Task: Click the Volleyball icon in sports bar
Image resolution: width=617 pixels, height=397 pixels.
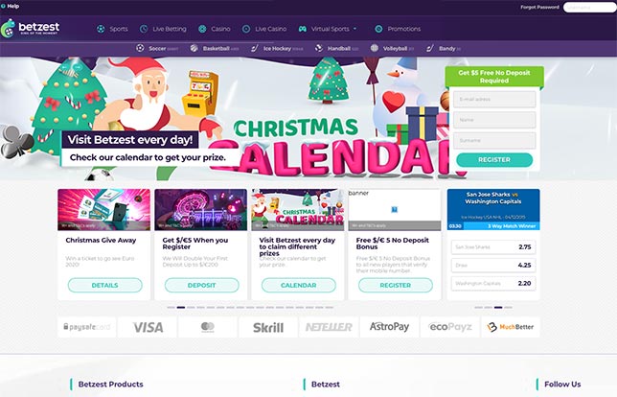Action: 375,48
